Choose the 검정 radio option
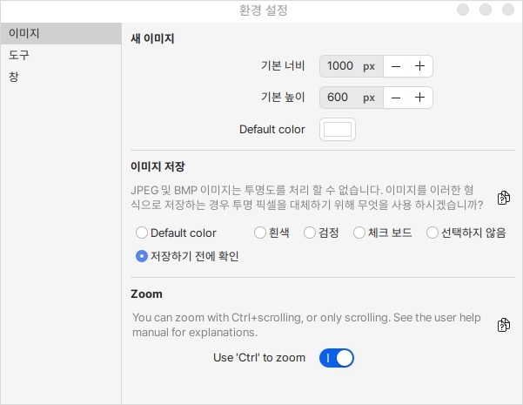523x405 pixels. 310,233
